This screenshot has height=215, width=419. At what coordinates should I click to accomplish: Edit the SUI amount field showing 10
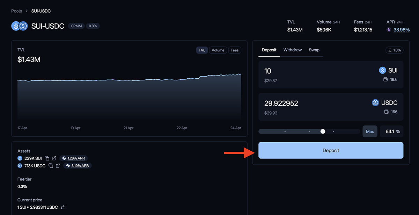pyautogui.click(x=268, y=71)
